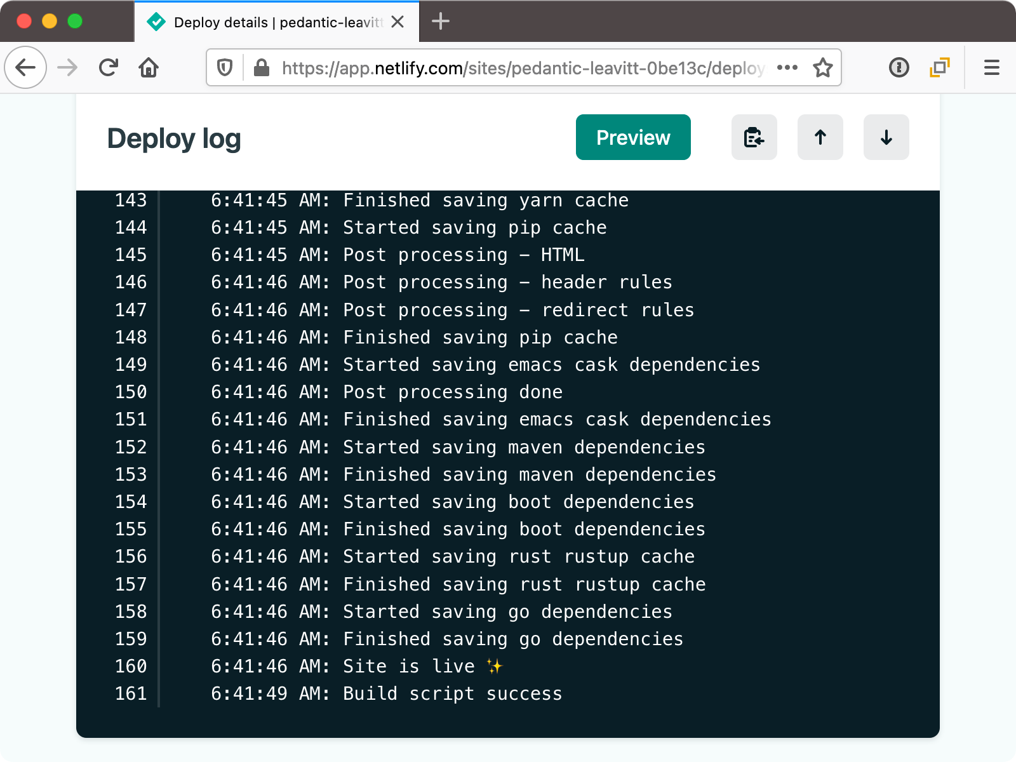Viewport: 1016px width, 762px height.
Task: Open the password manager extension icon
Action: tap(899, 67)
